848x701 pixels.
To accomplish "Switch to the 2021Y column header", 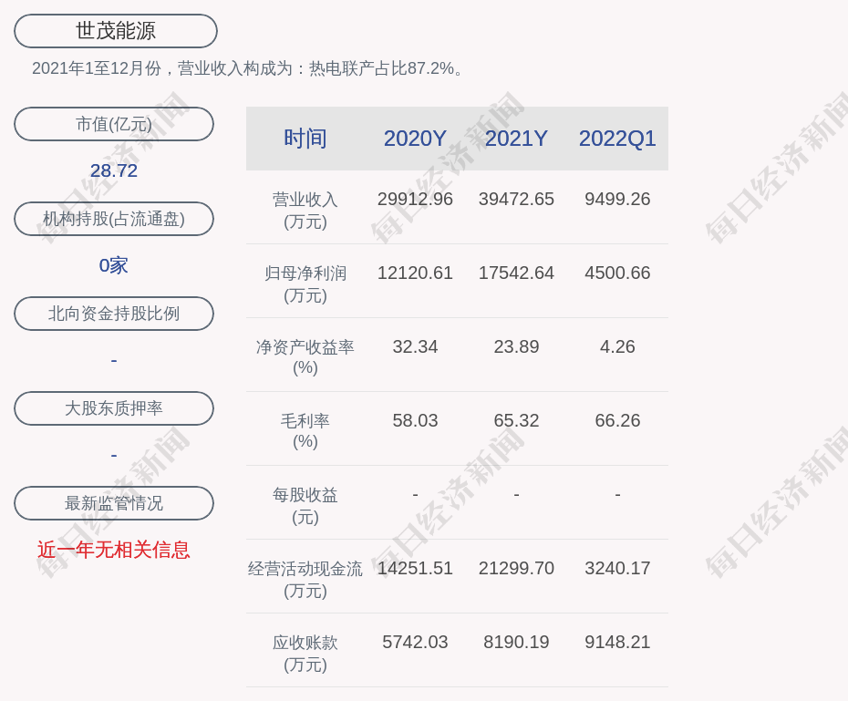I will [516, 139].
